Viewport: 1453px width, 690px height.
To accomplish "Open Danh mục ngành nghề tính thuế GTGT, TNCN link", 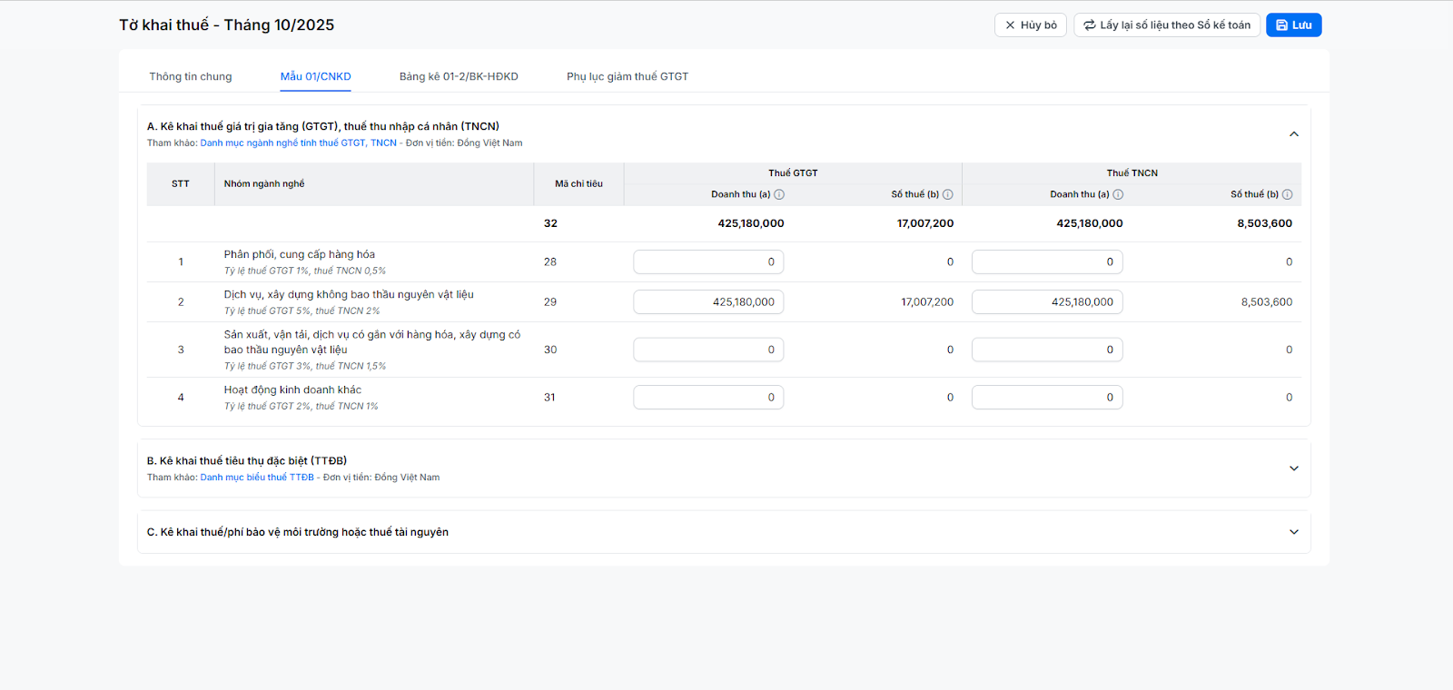I will pyautogui.click(x=298, y=143).
